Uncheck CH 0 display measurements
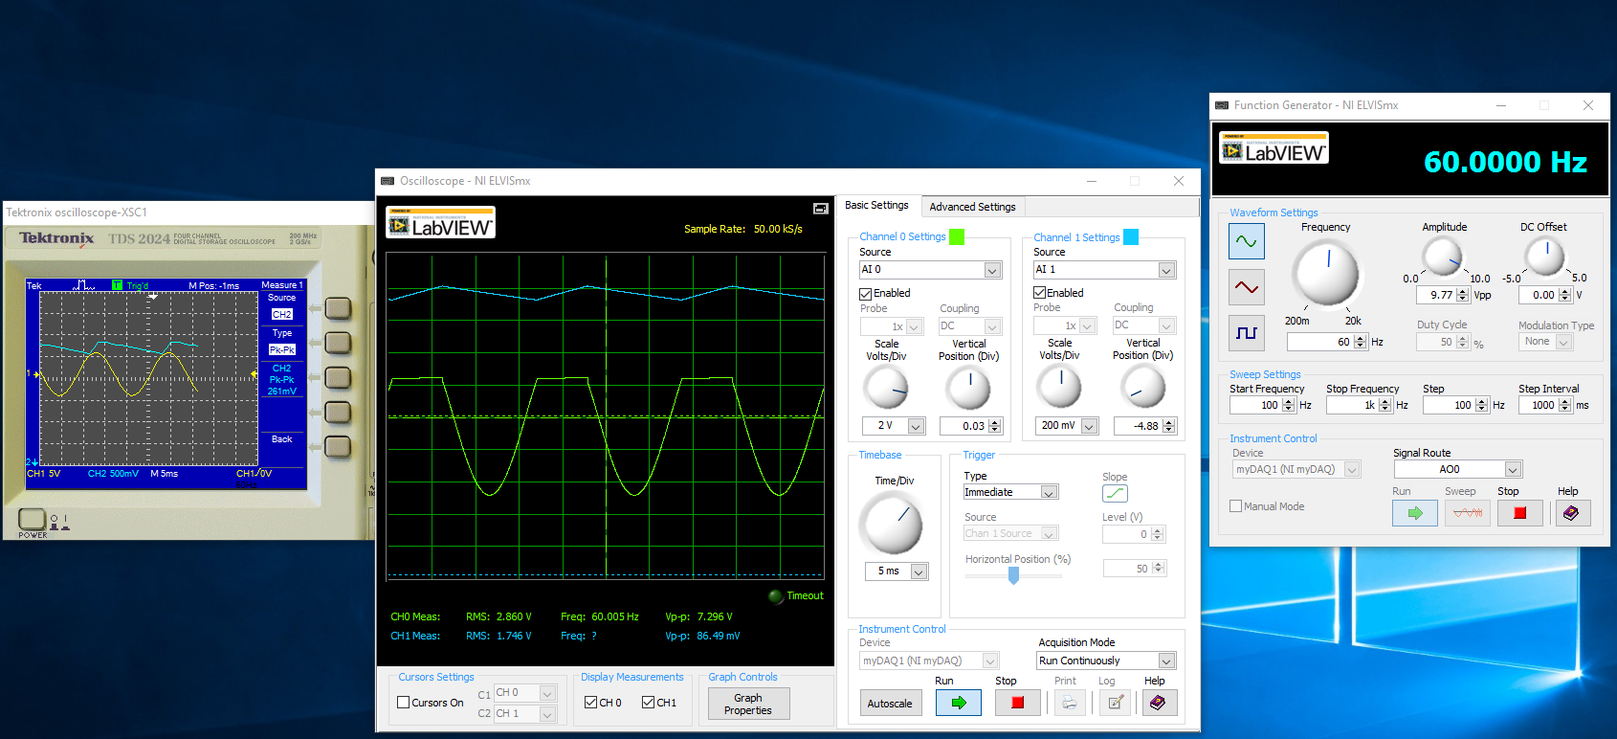Image resolution: width=1617 pixels, height=739 pixels. click(590, 703)
